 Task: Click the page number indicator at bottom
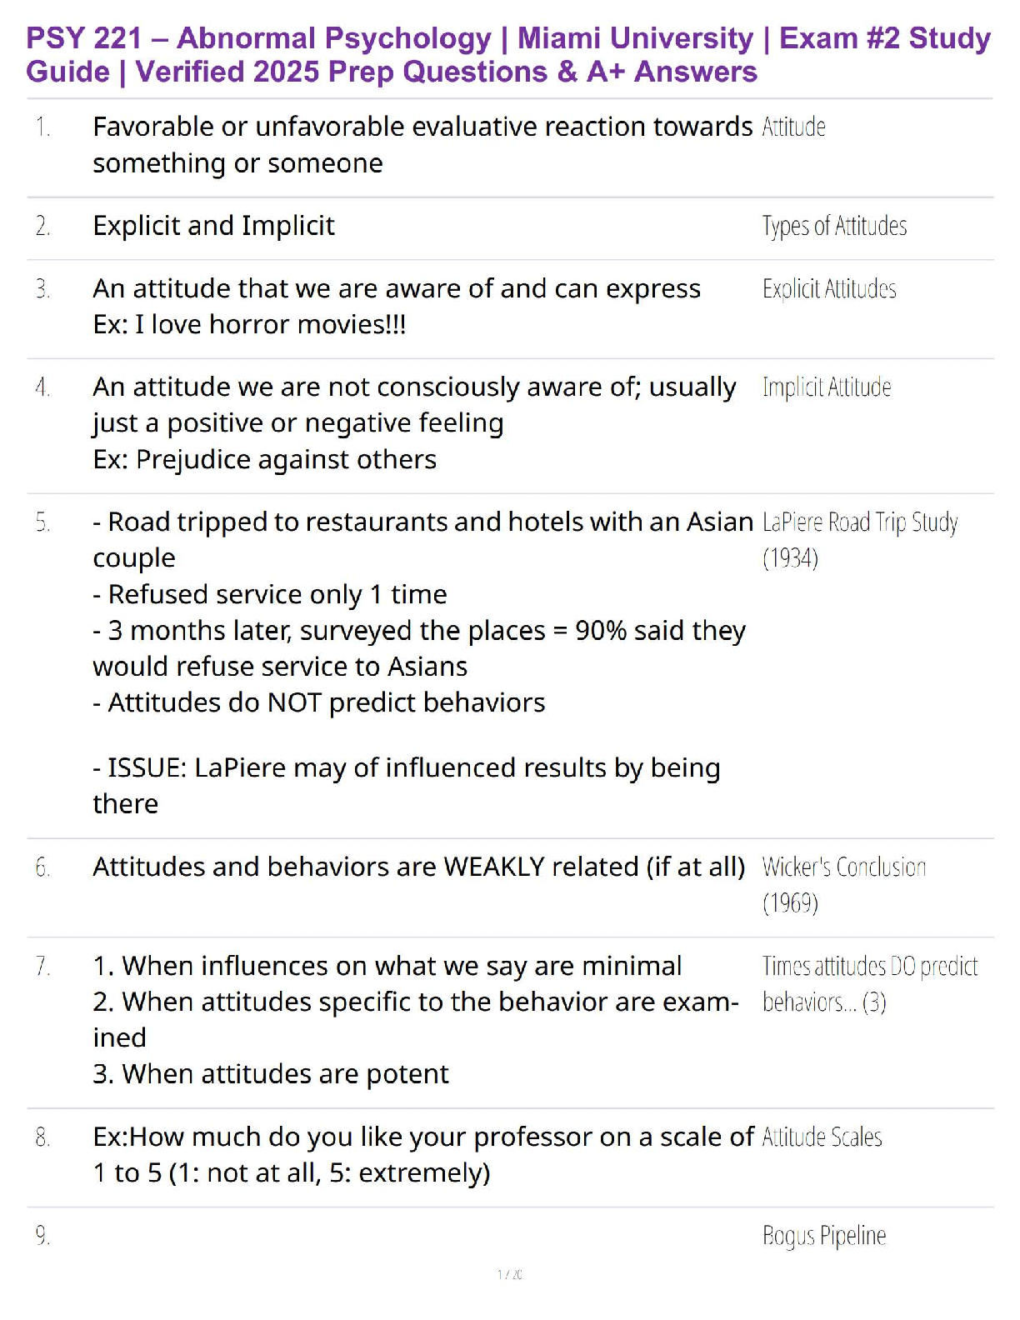point(510,1274)
